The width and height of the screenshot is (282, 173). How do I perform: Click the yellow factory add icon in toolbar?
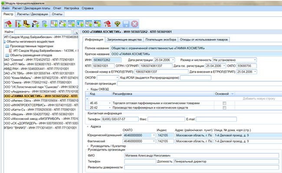pos(26,24)
